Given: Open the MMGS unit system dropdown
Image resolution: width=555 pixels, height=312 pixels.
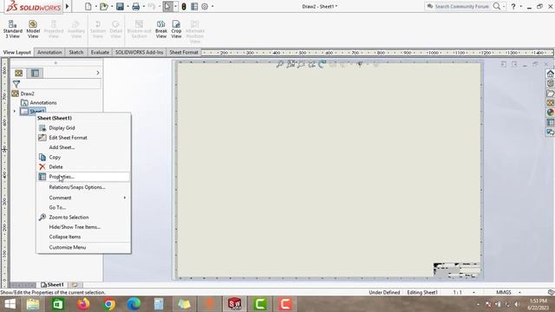Looking at the screenshot, I should tap(519, 293).
